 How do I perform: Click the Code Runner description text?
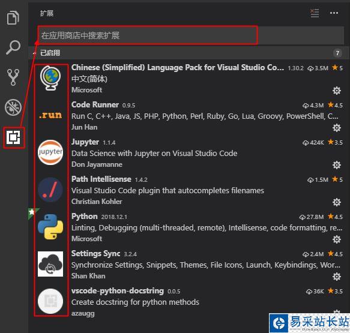205,116
